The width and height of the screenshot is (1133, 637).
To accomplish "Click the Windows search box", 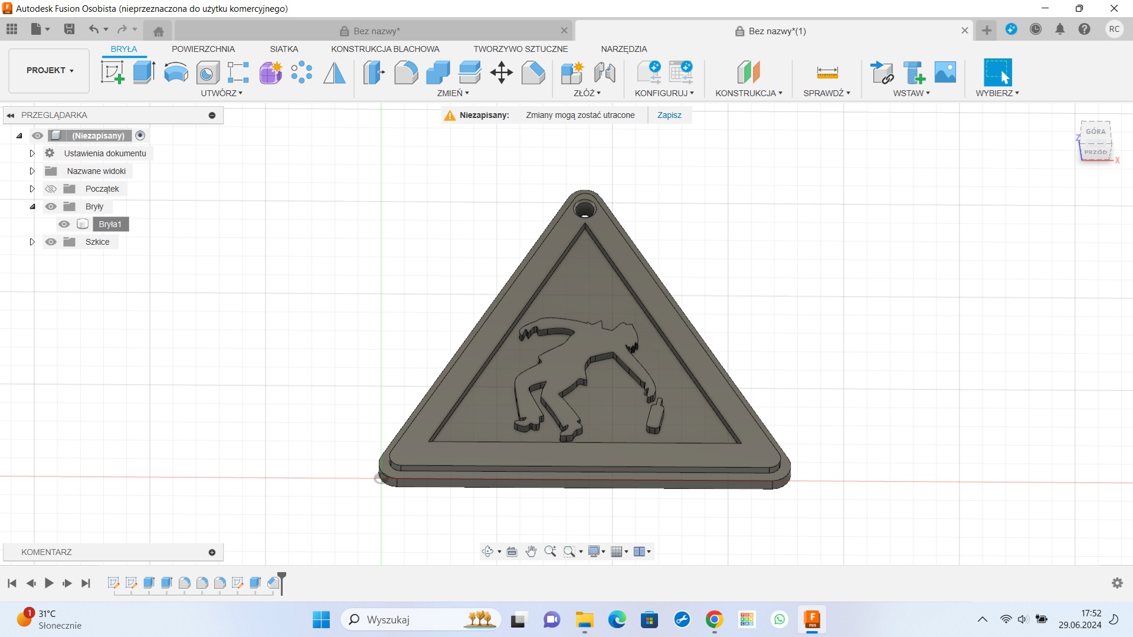I will coord(421,619).
